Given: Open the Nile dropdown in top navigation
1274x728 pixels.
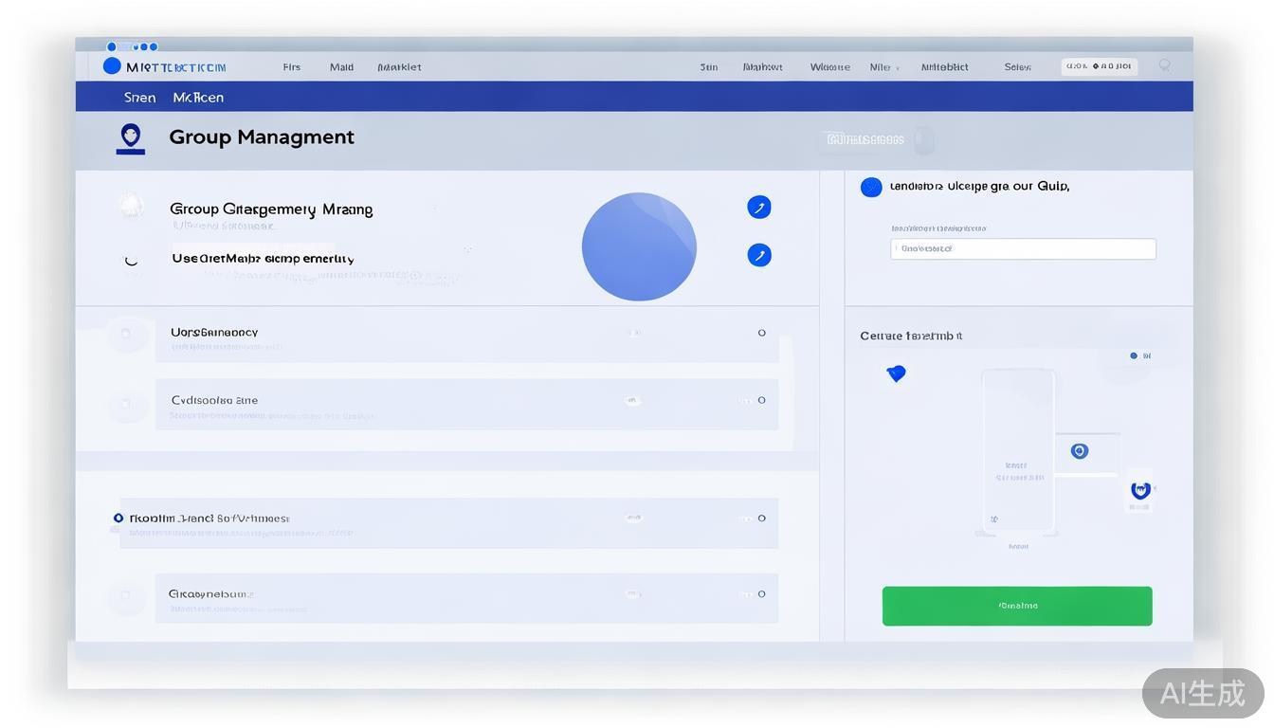Looking at the screenshot, I should click(x=883, y=67).
